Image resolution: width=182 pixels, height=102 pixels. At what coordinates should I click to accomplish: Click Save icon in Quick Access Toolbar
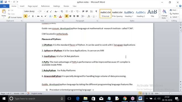point(6,2)
